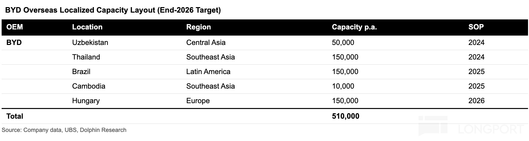Select the Brazil location cell
Viewport: 529px width, 141px height.
(x=81, y=72)
